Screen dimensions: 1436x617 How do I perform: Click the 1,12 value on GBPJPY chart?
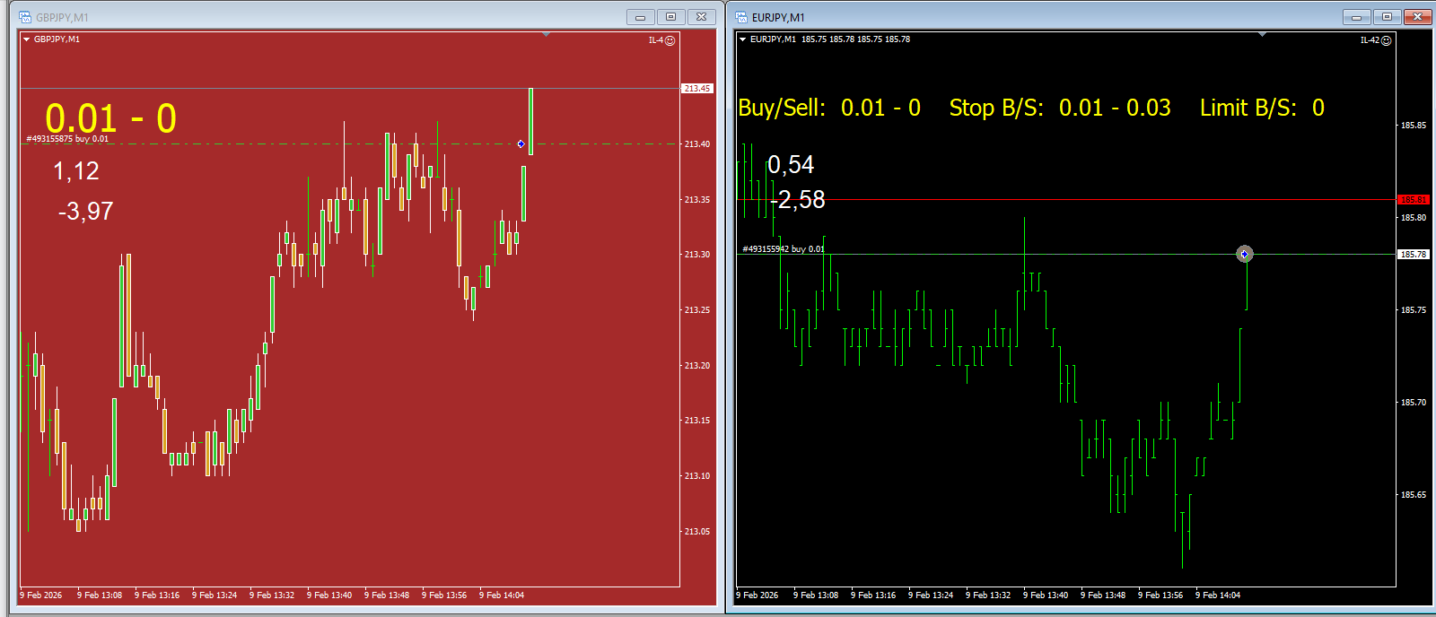[x=76, y=170]
